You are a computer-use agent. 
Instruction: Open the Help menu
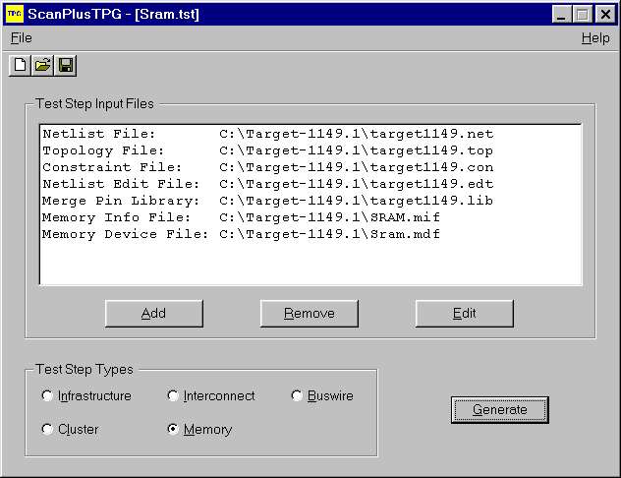[595, 38]
